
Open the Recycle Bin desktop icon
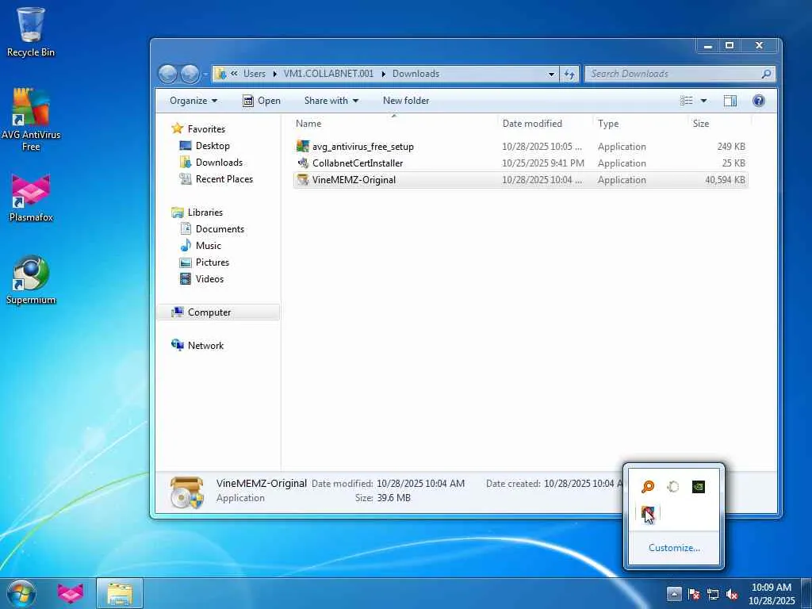31,32
